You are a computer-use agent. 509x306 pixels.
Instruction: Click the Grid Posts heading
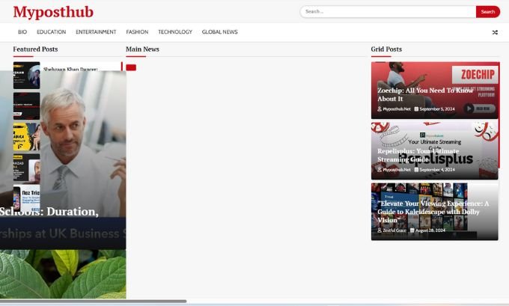pyautogui.click(x=386, y=49)
